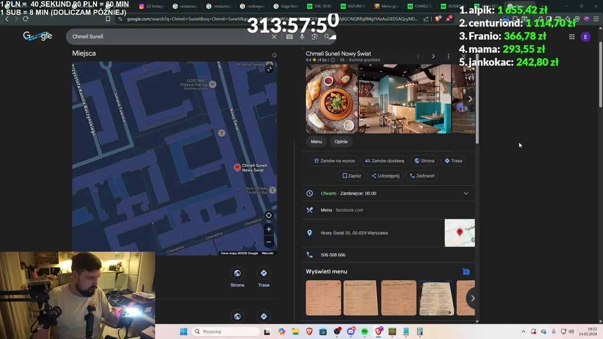Image resolution: width=603 pixels, height=339 pixels.
Task: Open the Brave Shields lion icon
Action: (x=438, y=19)
